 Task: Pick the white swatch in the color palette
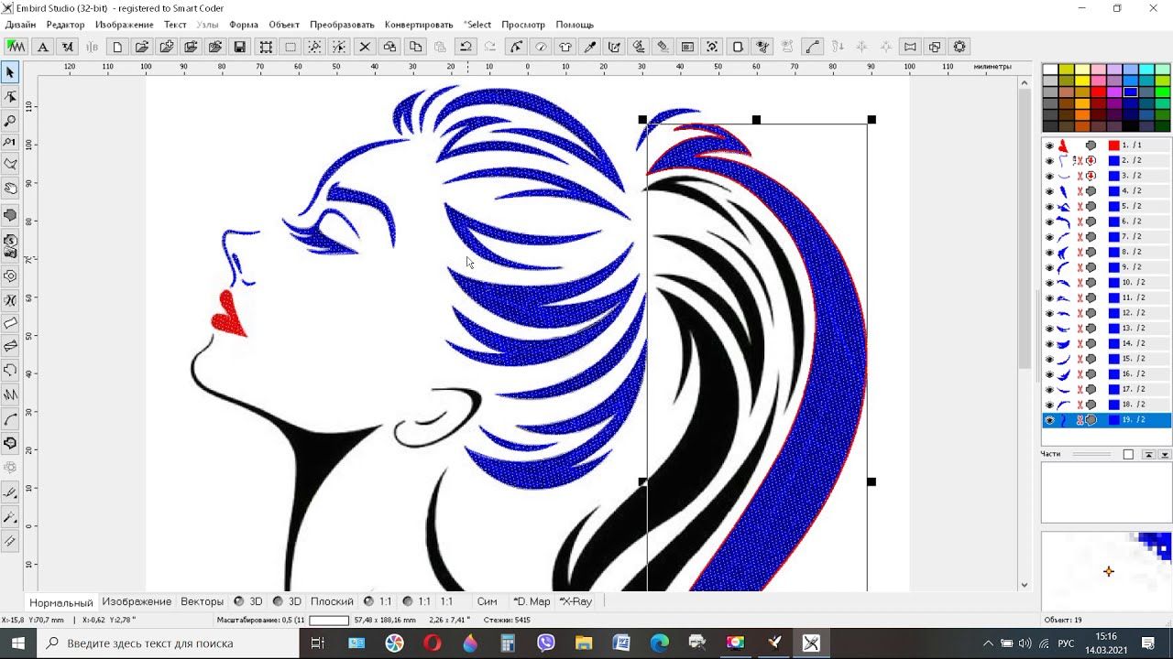click(x=1050, y=70)
